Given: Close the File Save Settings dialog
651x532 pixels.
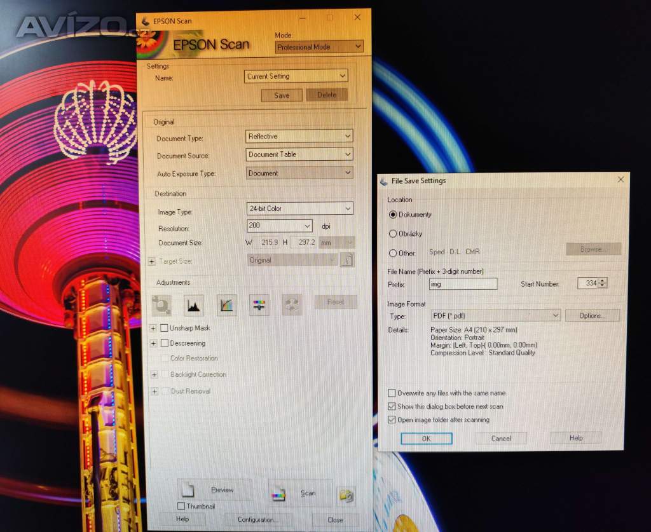Looking at the screenshot, I should (x=620, y=179).
